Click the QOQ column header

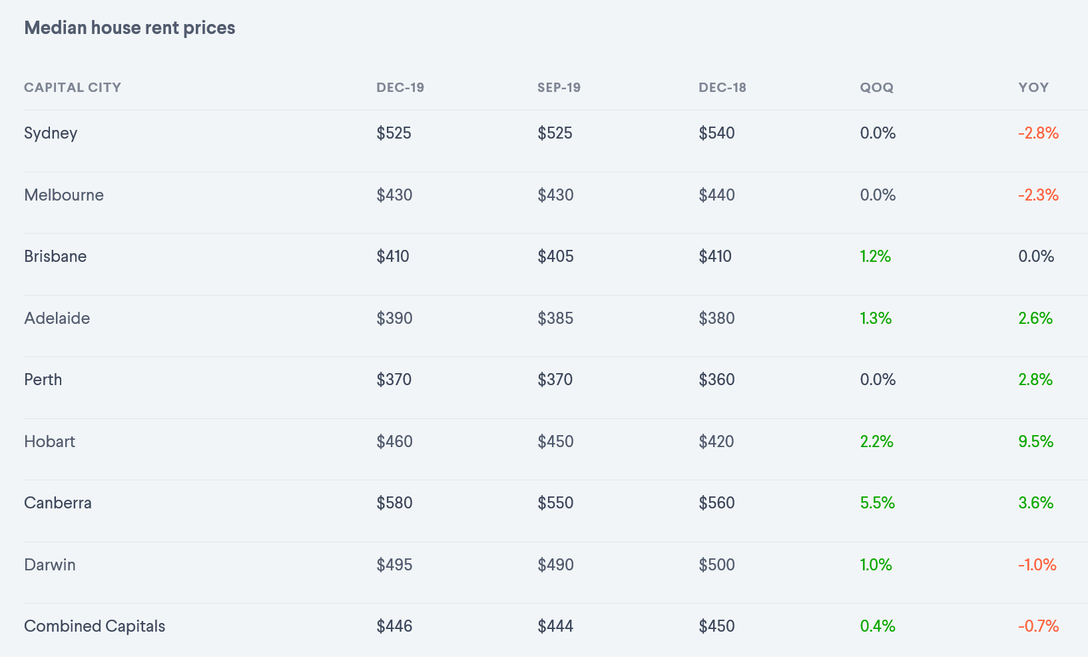876,87
